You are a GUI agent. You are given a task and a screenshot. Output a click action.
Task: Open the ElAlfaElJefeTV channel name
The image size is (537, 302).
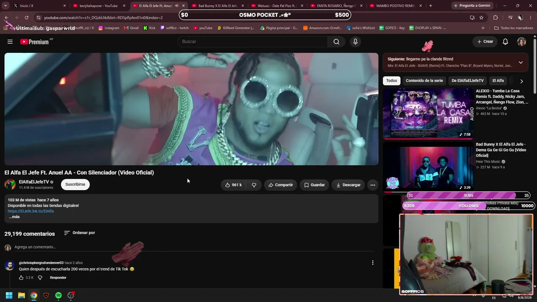tap(34, 182)
